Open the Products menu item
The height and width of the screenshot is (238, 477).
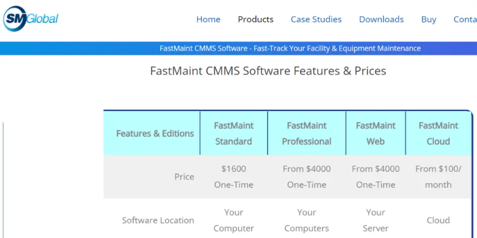tap(256, 19)
